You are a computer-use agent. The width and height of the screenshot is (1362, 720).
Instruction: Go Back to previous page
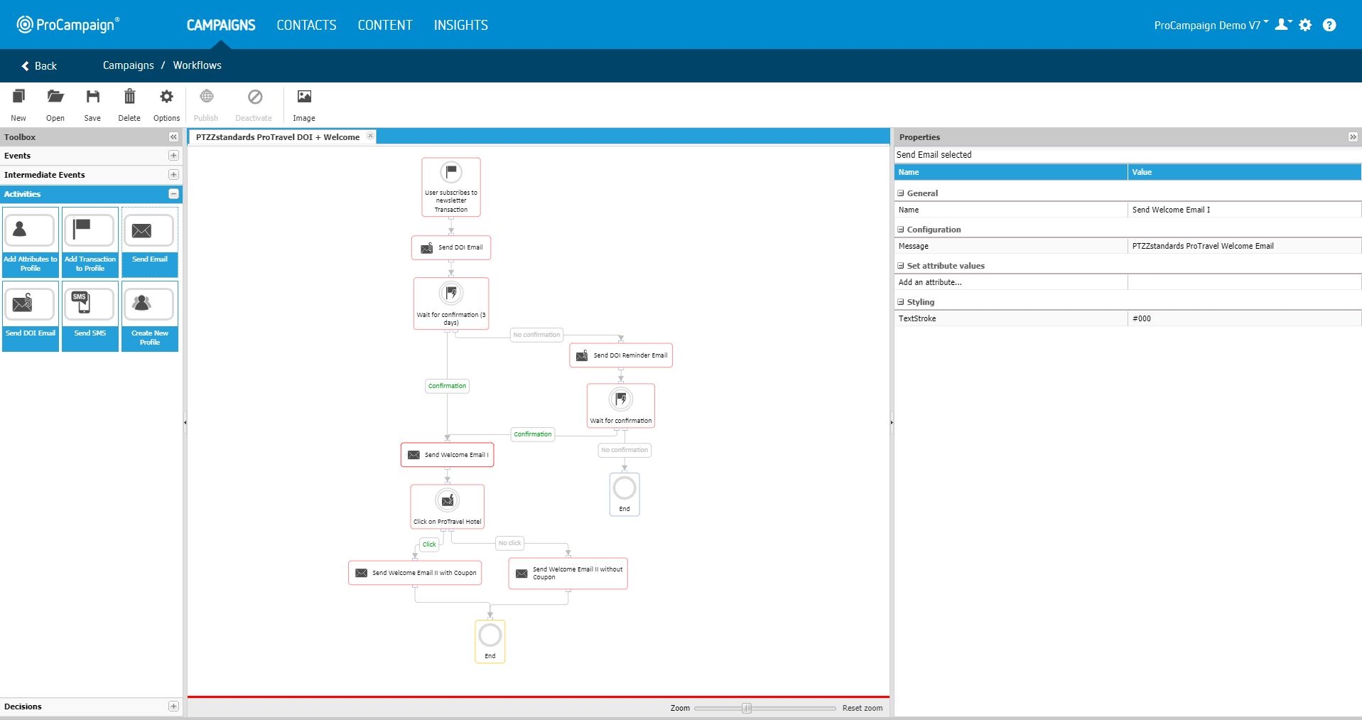pos(39,65)
